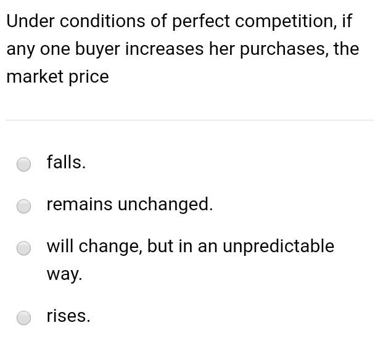Click the word "Under" starting the question
The width and height of the screenshot is (383, 341).
coord(30,21)
